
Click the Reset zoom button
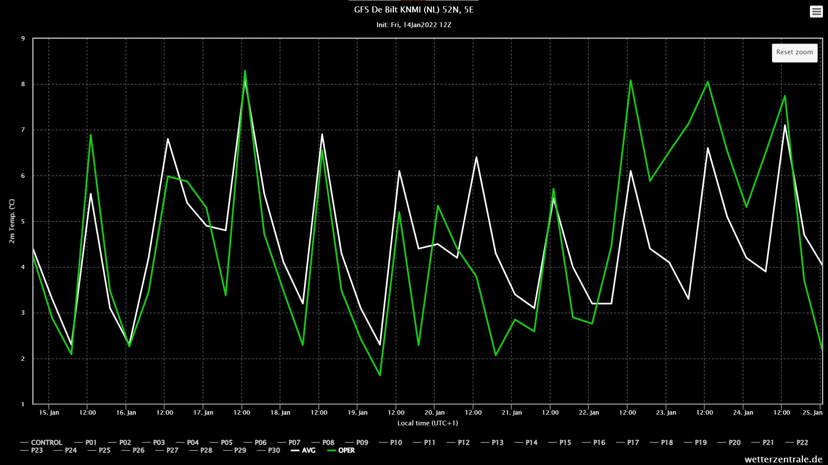point(794,53)
